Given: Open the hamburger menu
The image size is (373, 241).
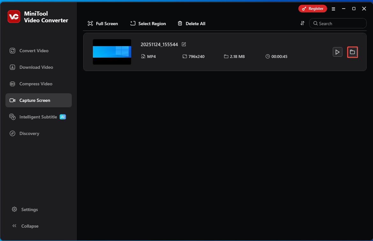Looking at the screenshot, I should click(x=333, y=9).
